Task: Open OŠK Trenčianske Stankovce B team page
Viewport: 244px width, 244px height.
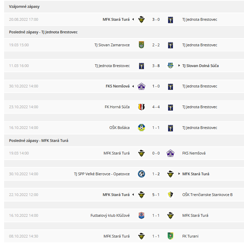Action: pos(207,195)
